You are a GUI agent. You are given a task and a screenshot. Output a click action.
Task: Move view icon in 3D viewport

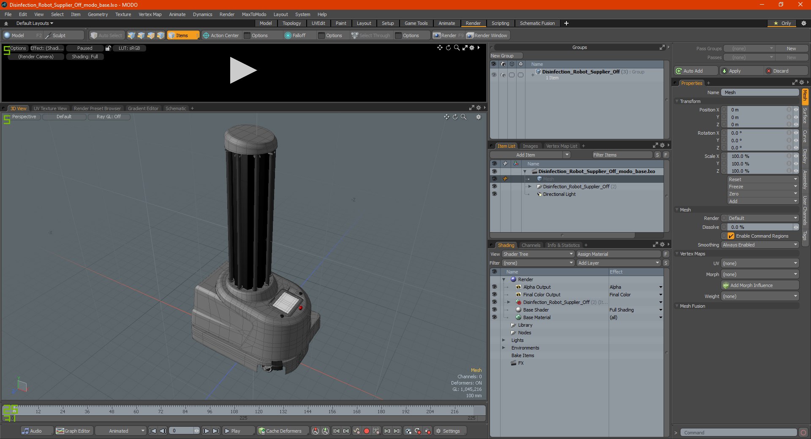point(446,117)
